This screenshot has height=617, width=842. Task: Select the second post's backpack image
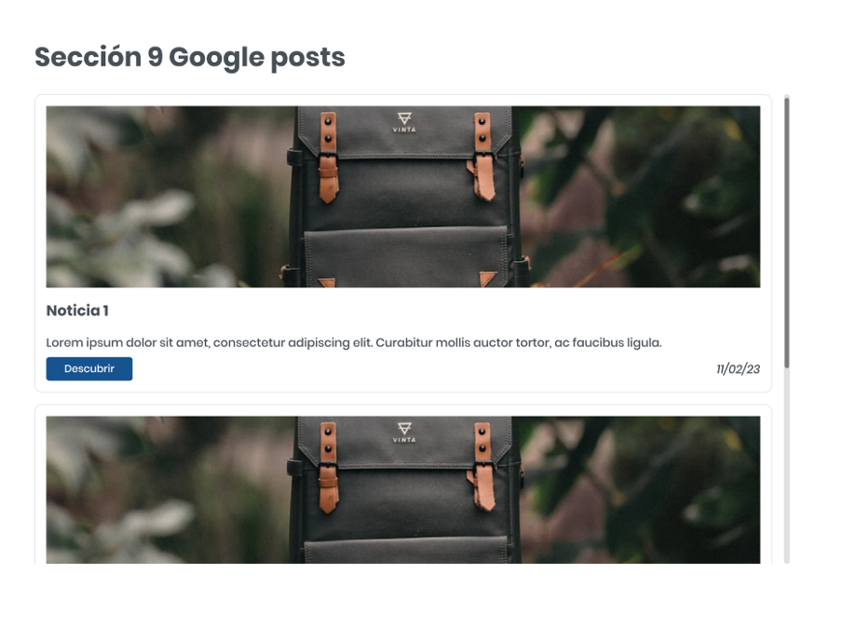(403, 489)
